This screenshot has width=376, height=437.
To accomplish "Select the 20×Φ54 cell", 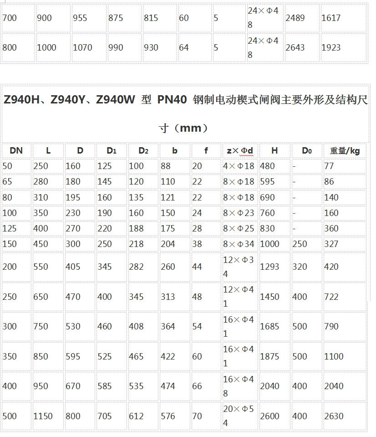I will click(x=239, y=416).
